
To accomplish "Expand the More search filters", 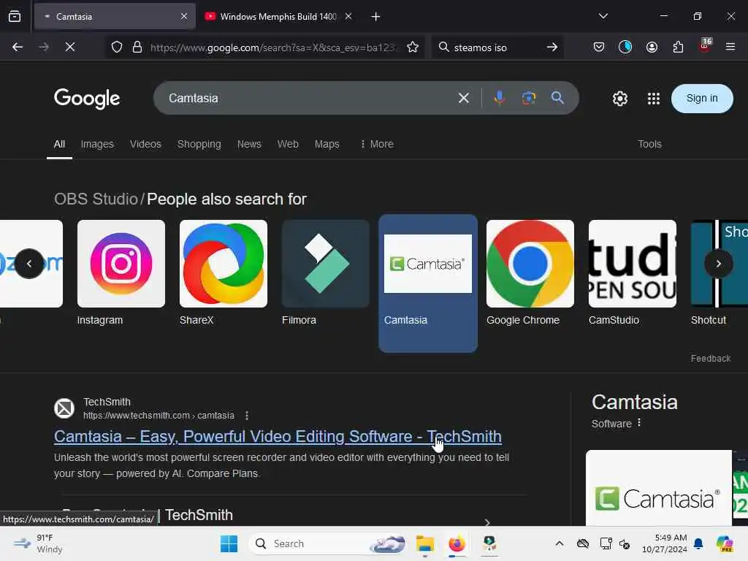I will (377, 144).
